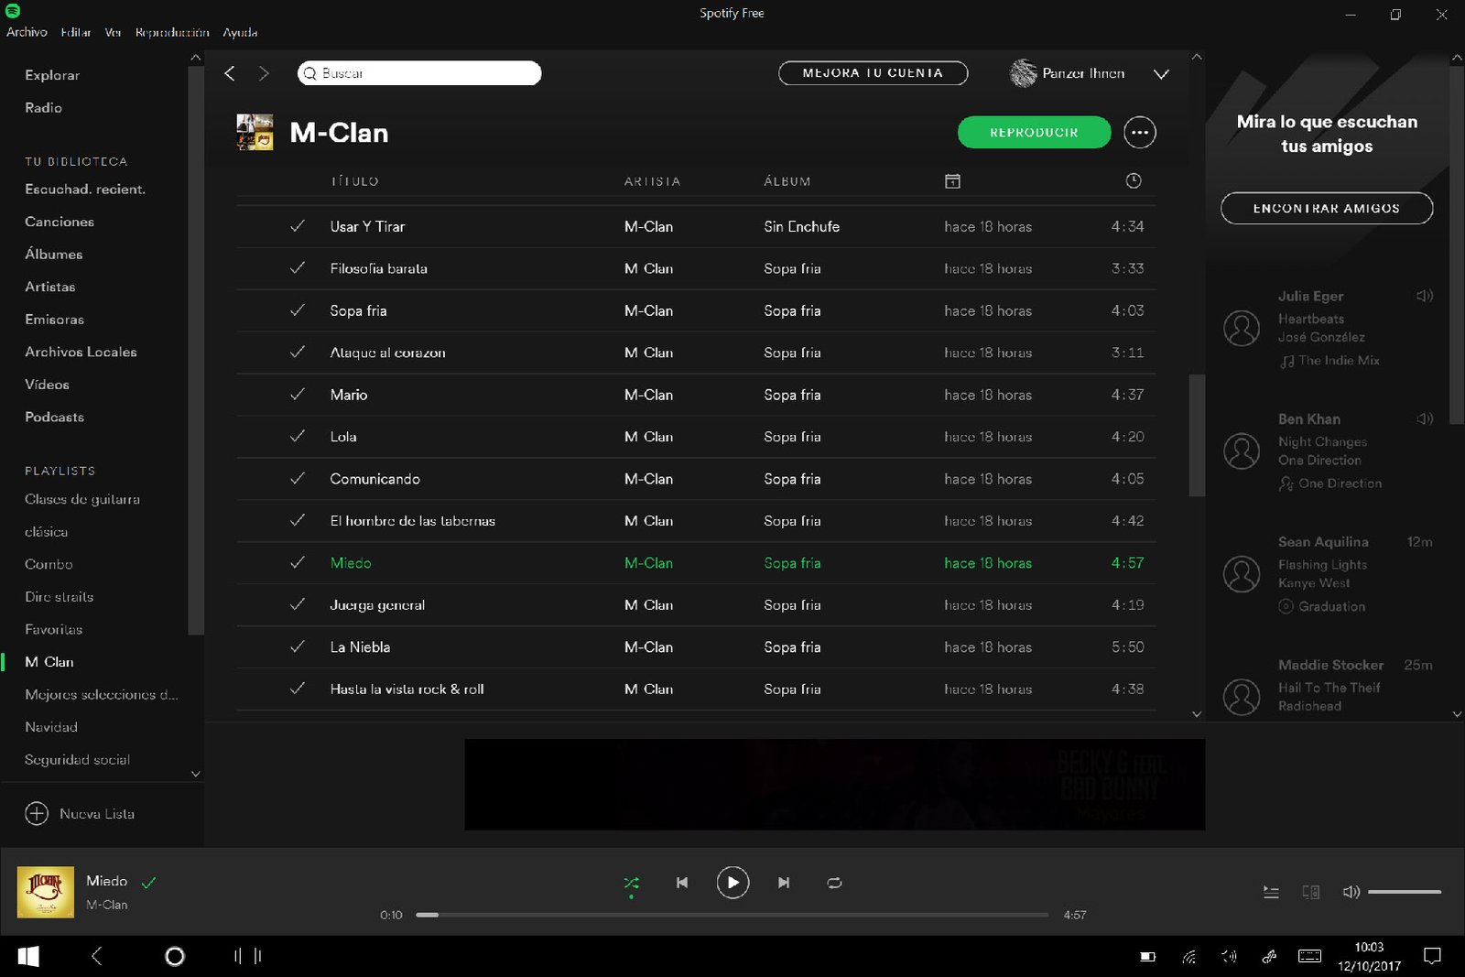This screenshot has width=1465, height=977.
Task: Click the taskbar back arrow
Action: tap(97, 956)
